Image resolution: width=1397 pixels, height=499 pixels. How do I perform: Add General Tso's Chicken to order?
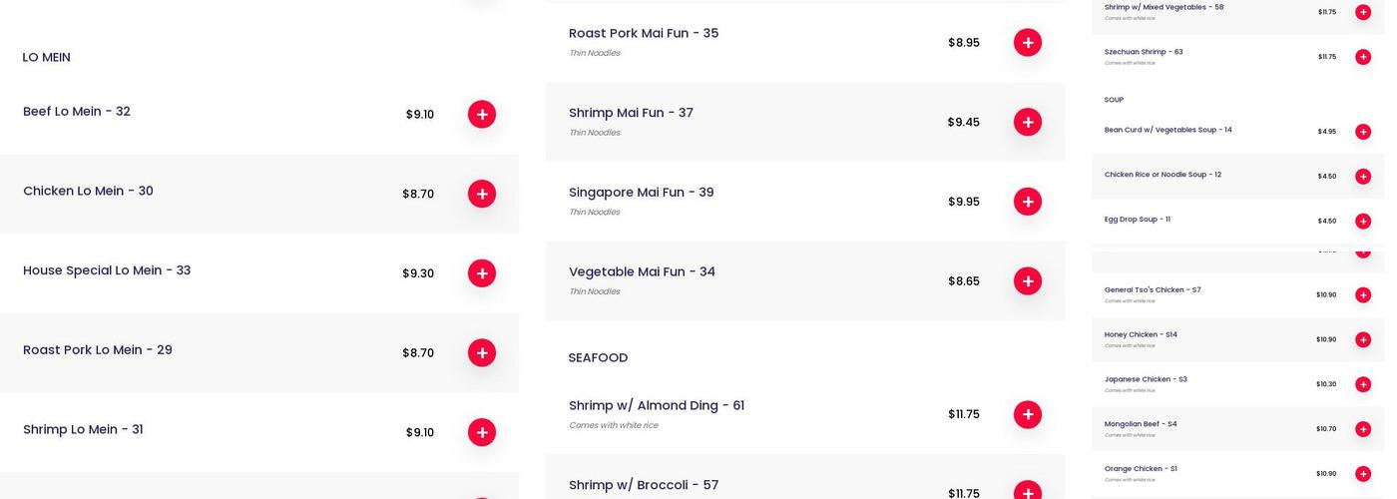pyautogui.click(x=1363, y=295)
